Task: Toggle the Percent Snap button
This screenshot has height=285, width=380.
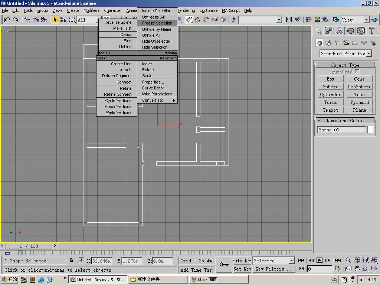Action: [206, 20]
